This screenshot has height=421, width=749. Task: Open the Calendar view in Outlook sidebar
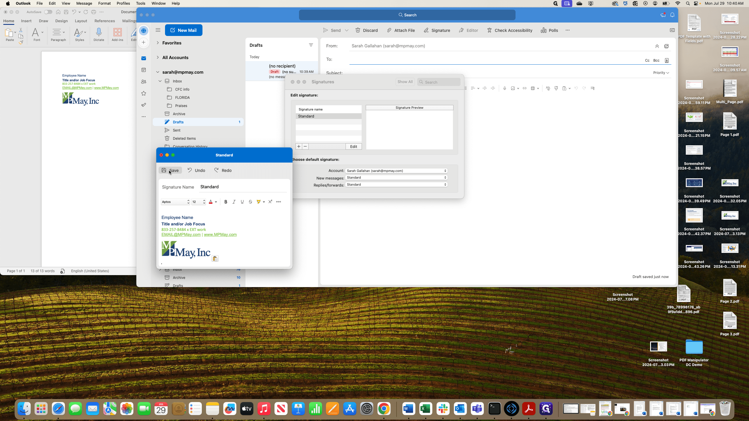click(144, 70)
